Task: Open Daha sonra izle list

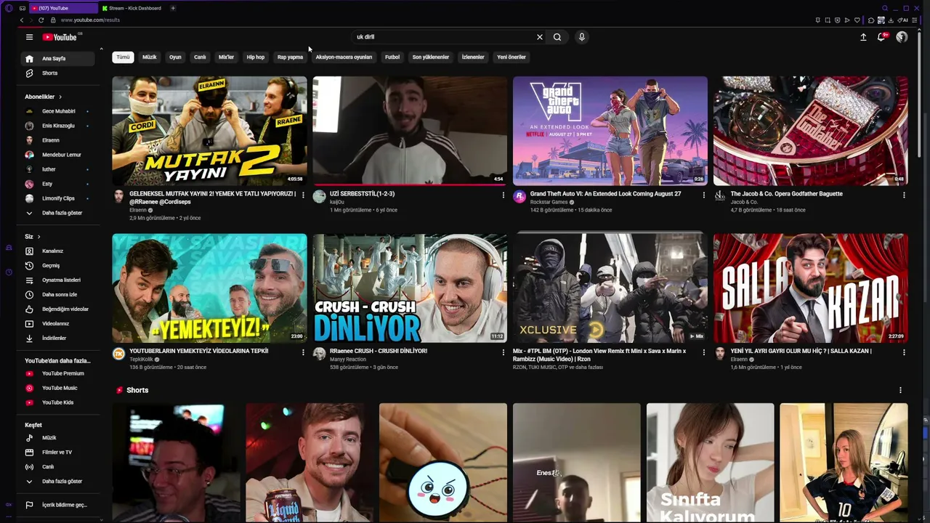Action: 58,295
